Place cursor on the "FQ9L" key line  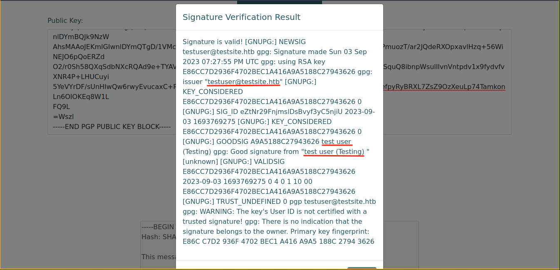point(61,107)
